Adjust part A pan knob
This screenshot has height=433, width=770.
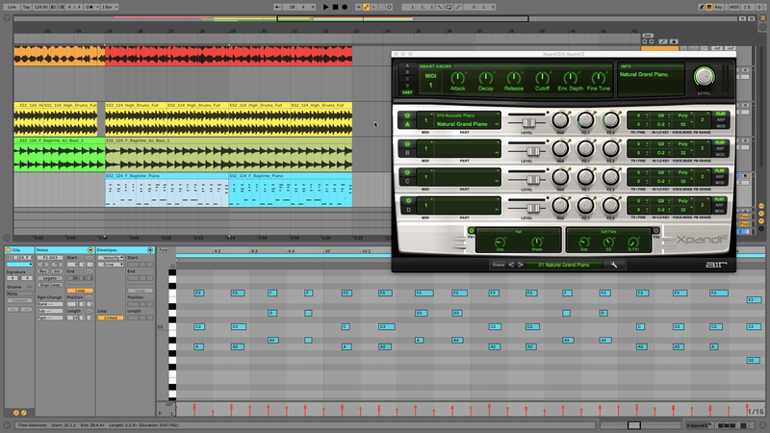point(560,119)
